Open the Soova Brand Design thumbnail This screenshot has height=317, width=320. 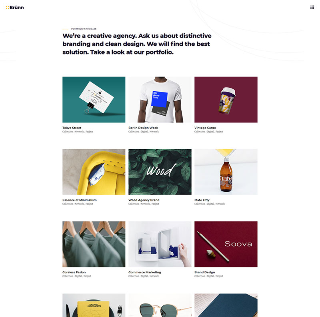226,244
